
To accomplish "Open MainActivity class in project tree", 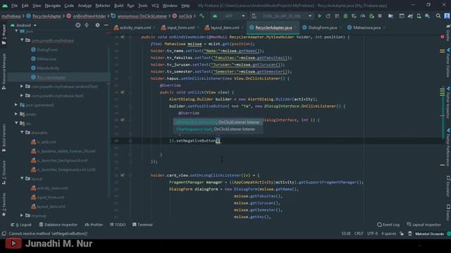I will (45, 68).
